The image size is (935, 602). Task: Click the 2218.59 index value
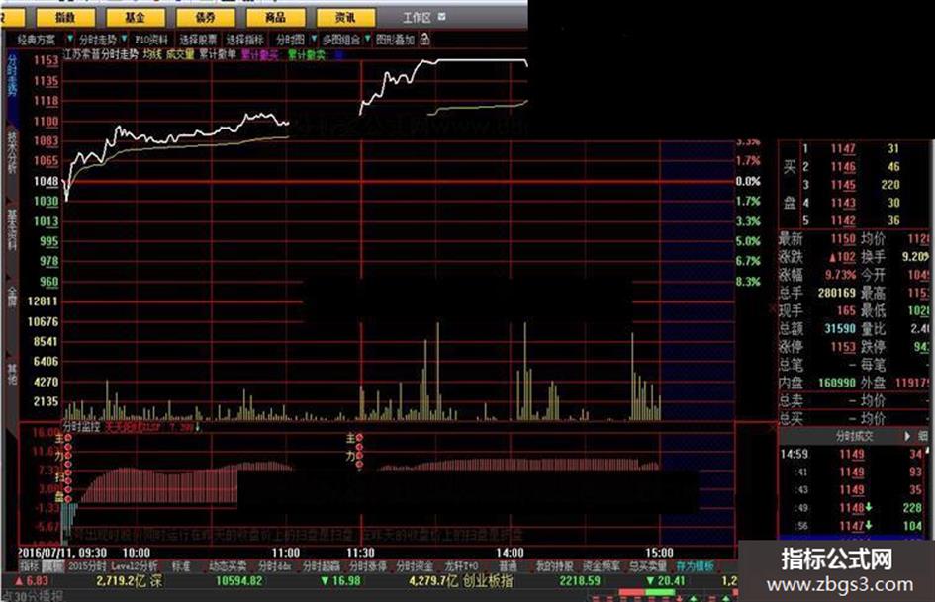coord(580,581)
